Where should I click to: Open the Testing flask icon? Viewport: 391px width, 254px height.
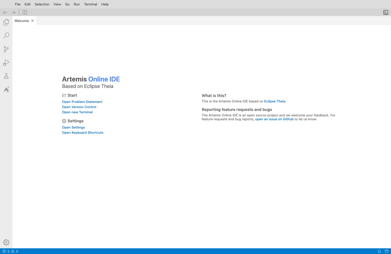6,76
